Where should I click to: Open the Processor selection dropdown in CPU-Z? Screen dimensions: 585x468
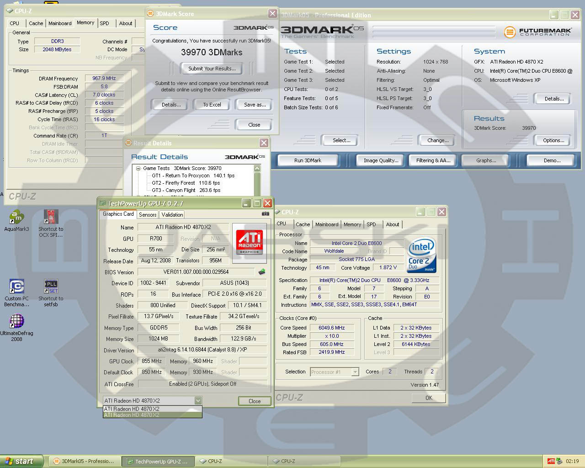[x=355, y=372]
